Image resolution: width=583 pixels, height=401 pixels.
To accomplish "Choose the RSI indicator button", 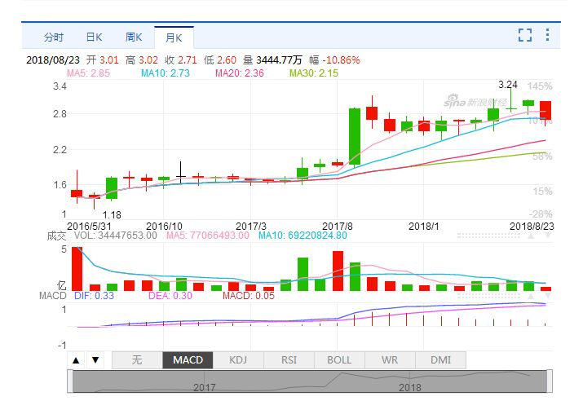I will point(289,359).
